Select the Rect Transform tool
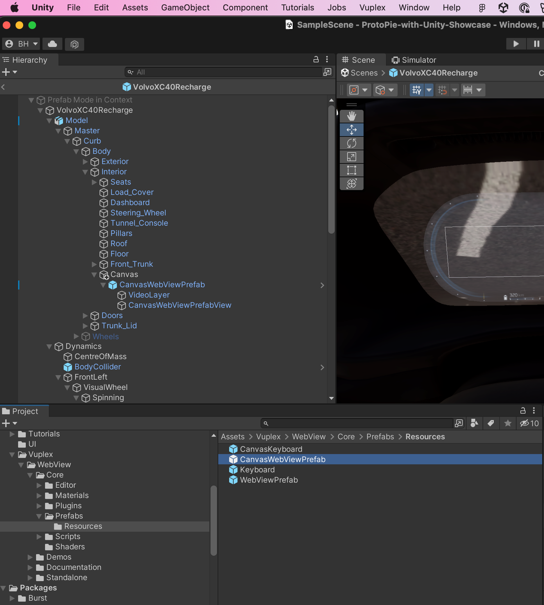 coord(351,170)
